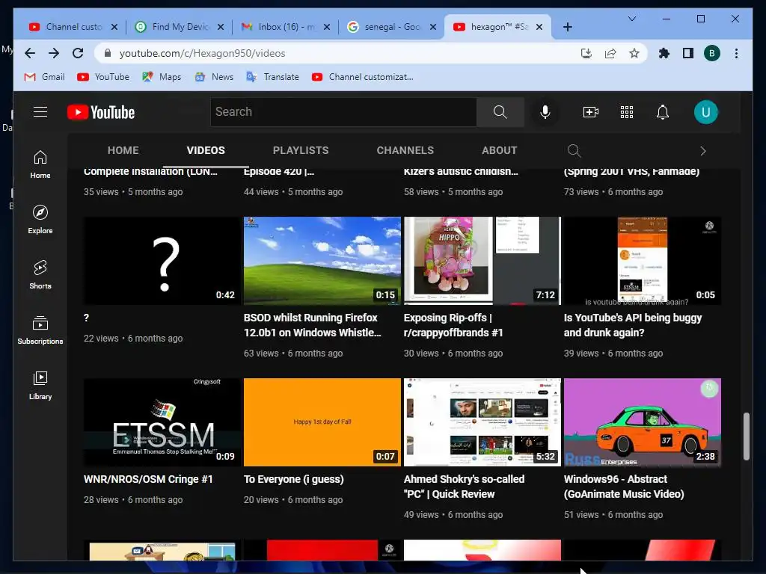Open the Maps bookmark
The height and width of the screenshot is (574, 766).
click(x=162, y=77)
